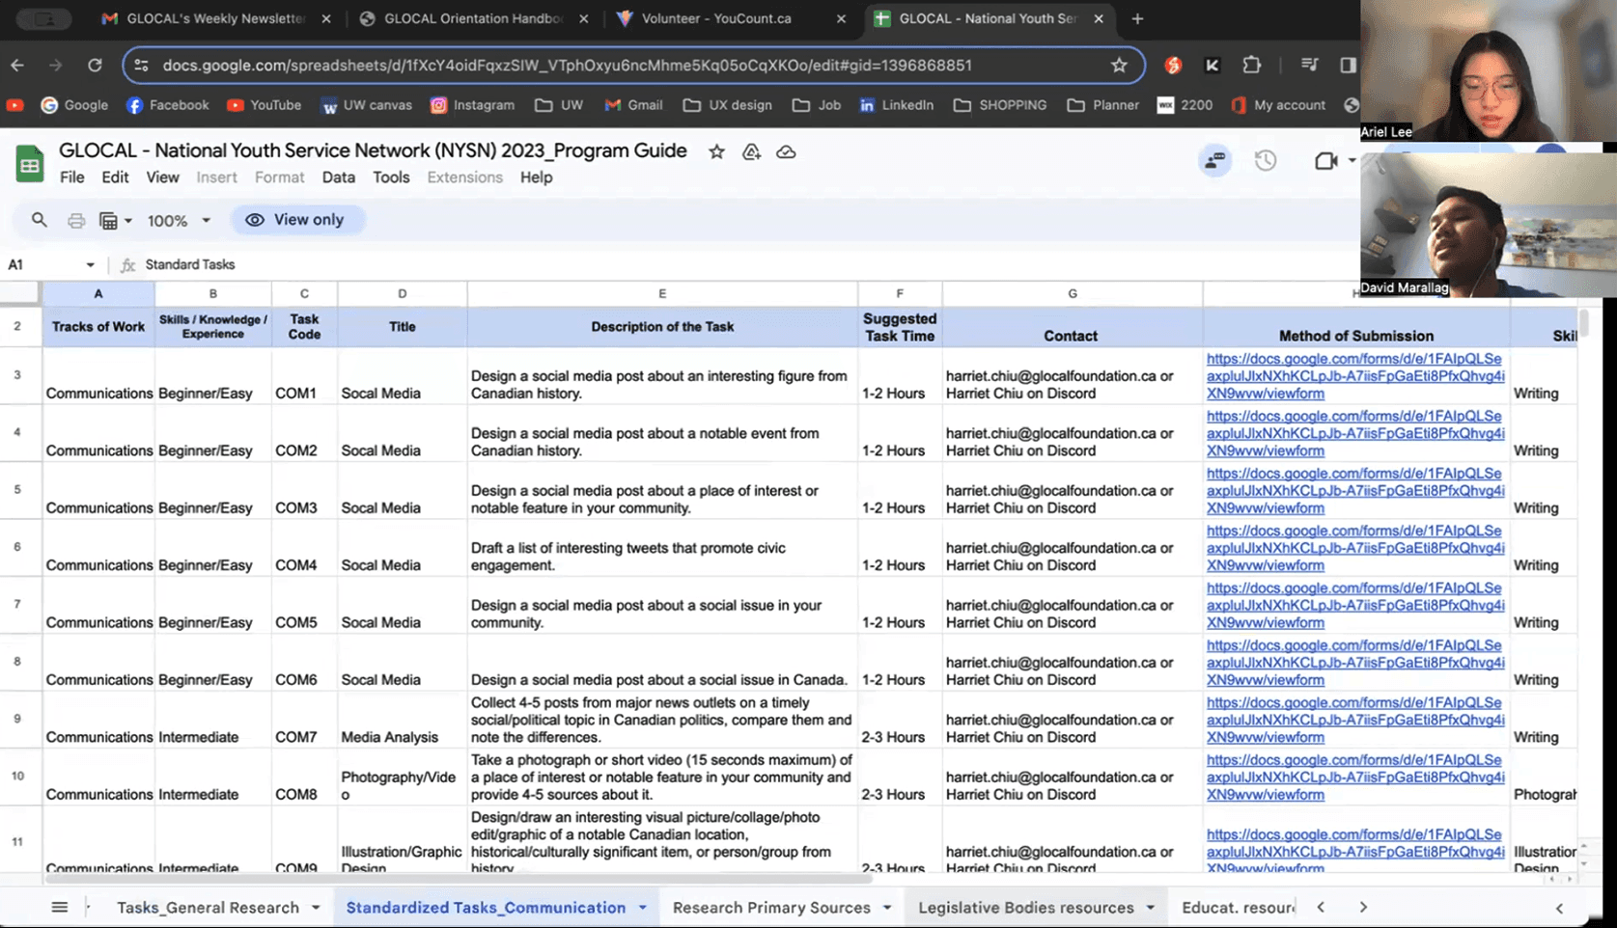This screenshot has height=928, width=1617.
Task: Open version history clock icon
Action: (1265, 161)
